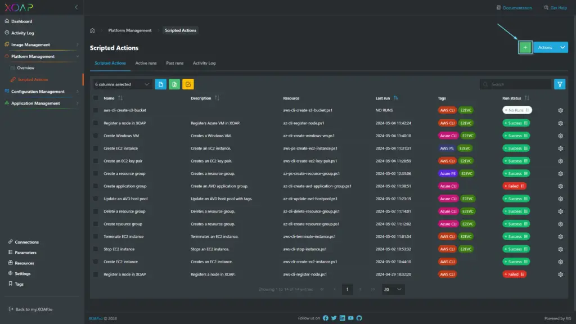Expand Application Management in sidebar

click(42, 103)
